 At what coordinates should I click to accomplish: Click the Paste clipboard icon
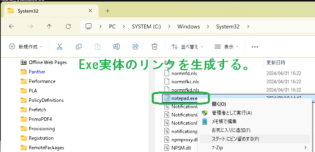98,47
